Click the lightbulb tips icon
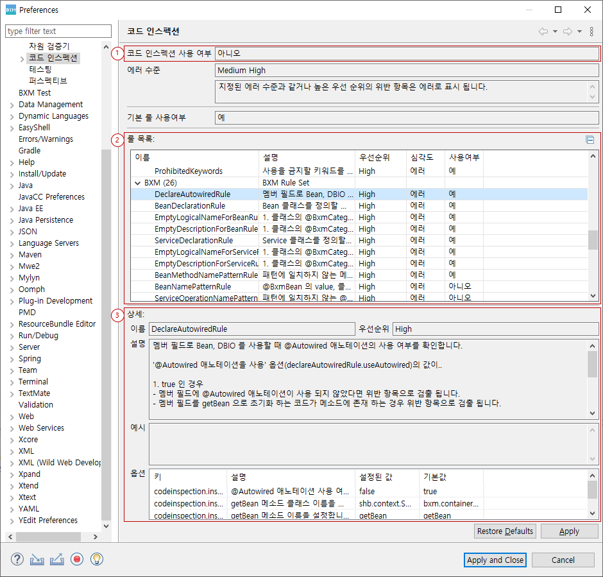The width and height of the screenshot is (603, 577). click(97, 559)
